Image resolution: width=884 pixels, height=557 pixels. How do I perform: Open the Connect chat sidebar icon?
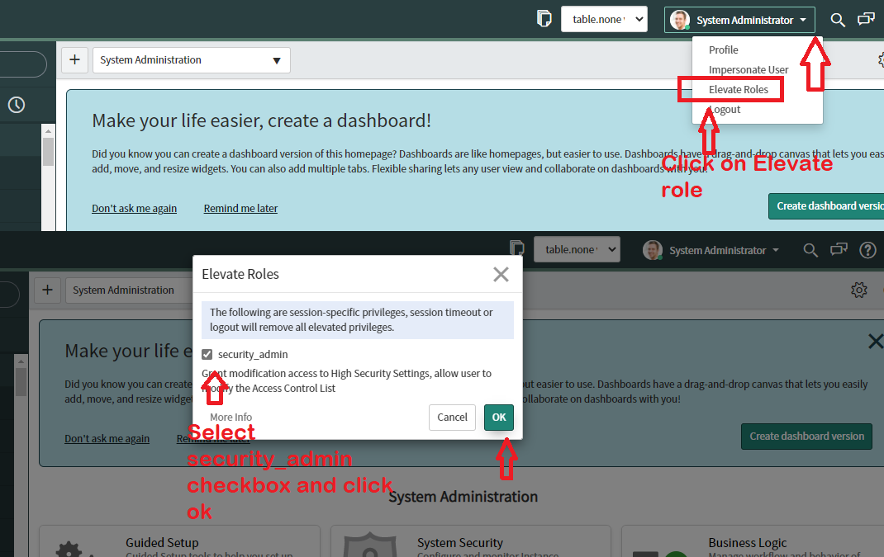click(x=865, y=19)
